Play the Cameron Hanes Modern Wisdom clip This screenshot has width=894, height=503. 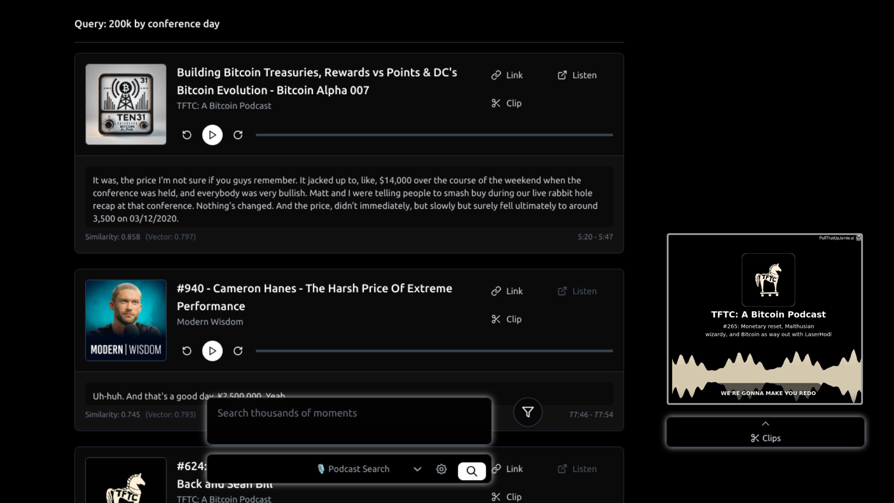coord(212,351)
